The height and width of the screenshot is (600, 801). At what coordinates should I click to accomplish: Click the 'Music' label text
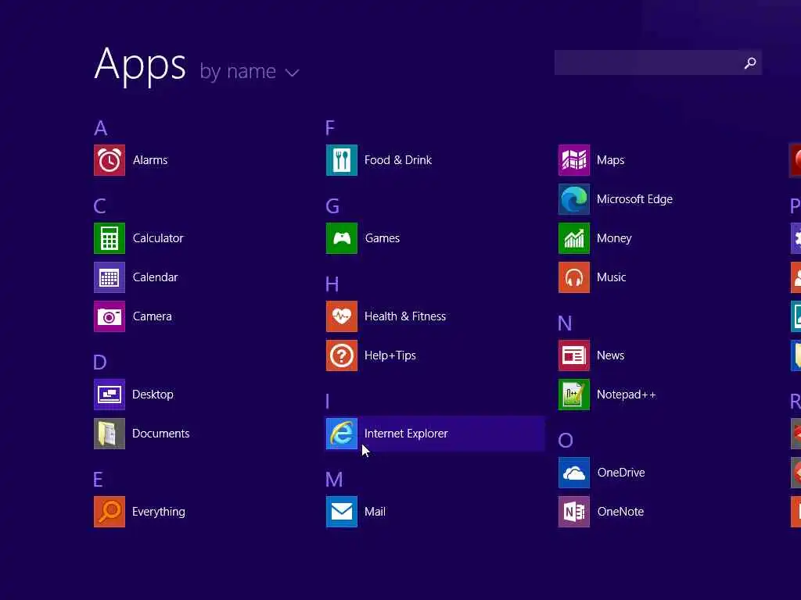pyautogui.click(x=612, y=277)
